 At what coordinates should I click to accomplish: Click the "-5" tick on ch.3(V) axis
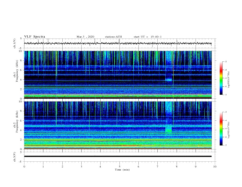[x=20, y=162]
